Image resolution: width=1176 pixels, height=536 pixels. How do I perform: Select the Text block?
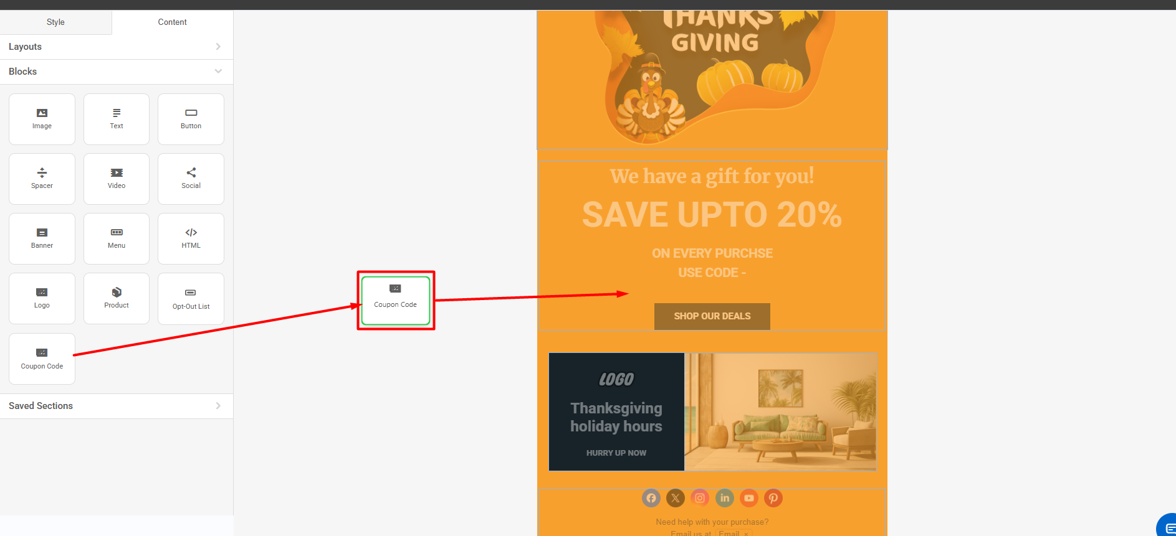[117, 119]
